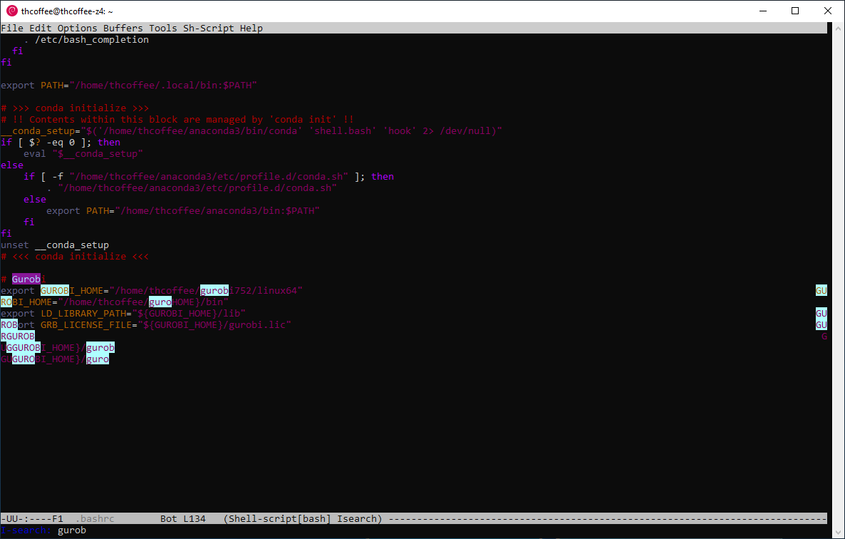
Task: Click 'export LD_LIBRARY_PATH' line
Action: pyautogui.click(x=123, y=313)
